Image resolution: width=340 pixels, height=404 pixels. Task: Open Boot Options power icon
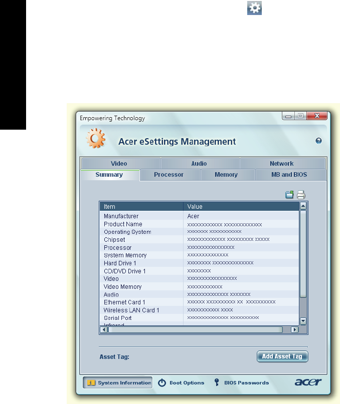[162, 382]
